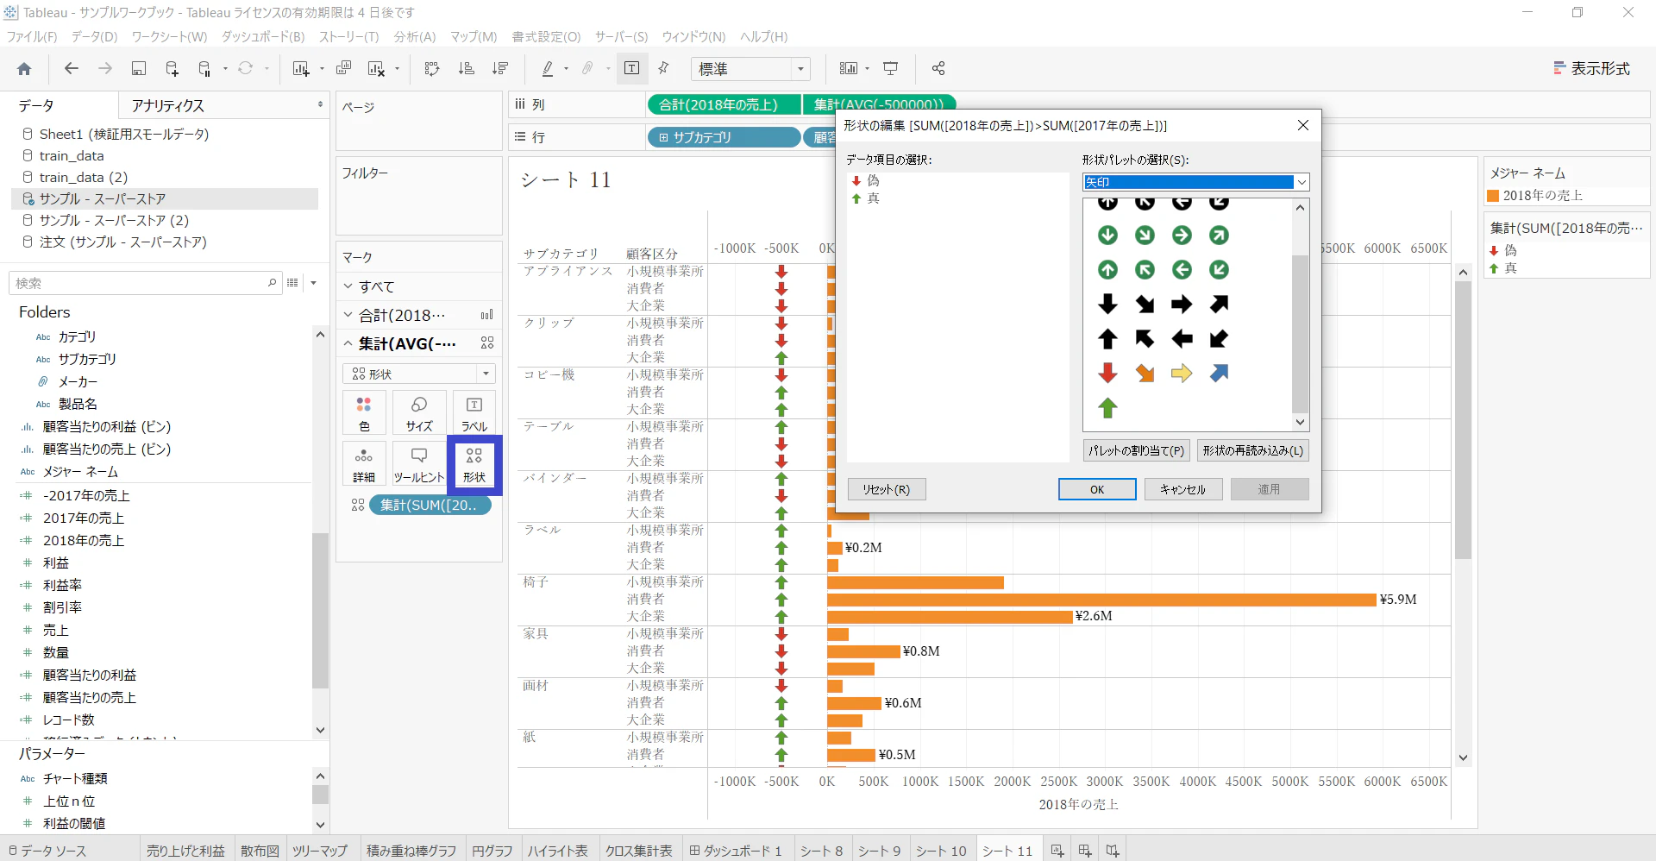
Task: Click the fix axes pin icon
Action: [x=664, y=69]
